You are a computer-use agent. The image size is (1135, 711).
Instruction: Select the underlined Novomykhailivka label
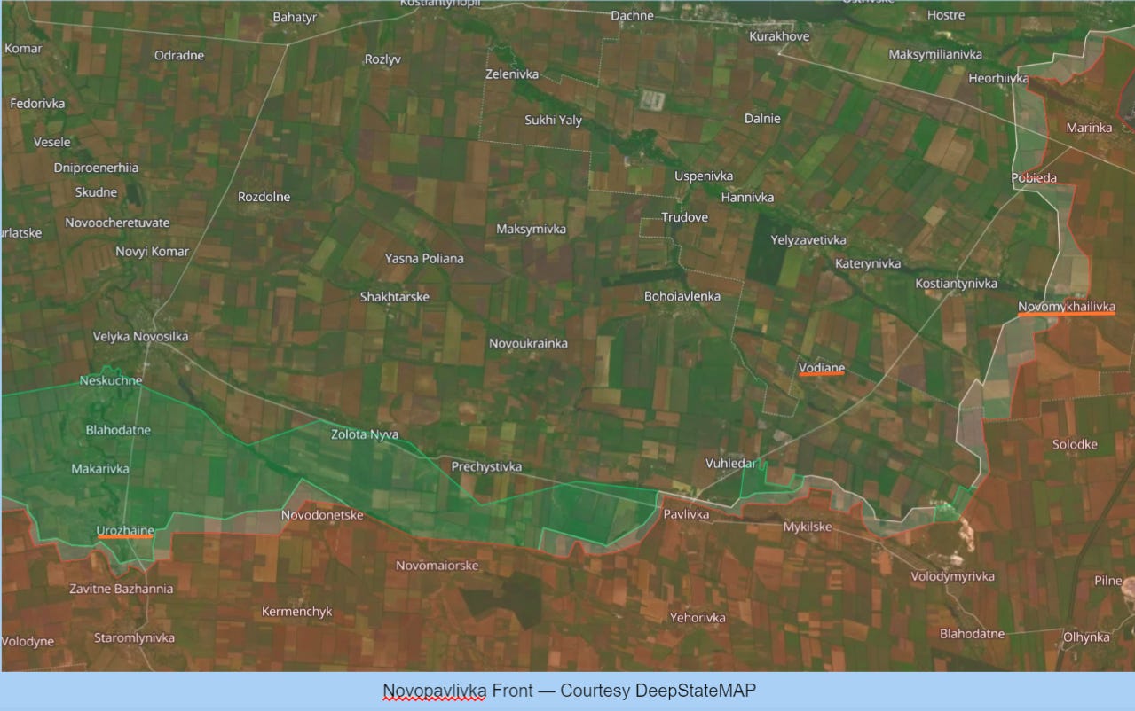pyautogui.click(x=1066, y=307)
